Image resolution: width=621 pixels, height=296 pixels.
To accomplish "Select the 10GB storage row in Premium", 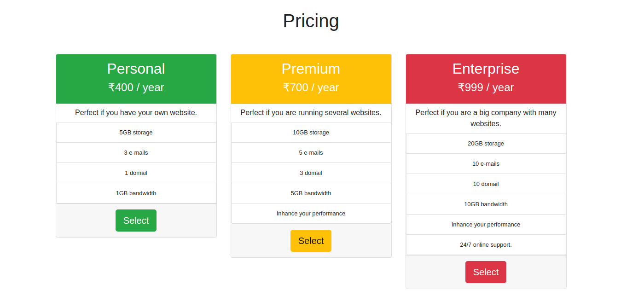I will tap(311, 132).
